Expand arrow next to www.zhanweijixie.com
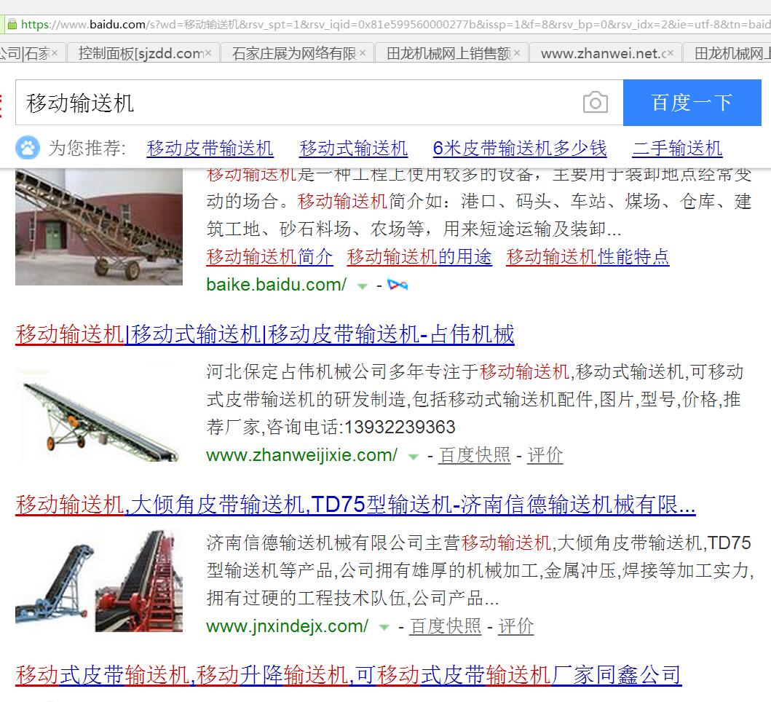 pyautogui.click(x=413, y=457)
